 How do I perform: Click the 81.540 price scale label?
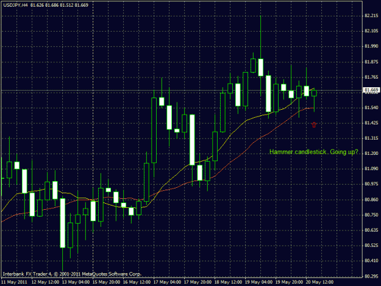pos(371,108)
